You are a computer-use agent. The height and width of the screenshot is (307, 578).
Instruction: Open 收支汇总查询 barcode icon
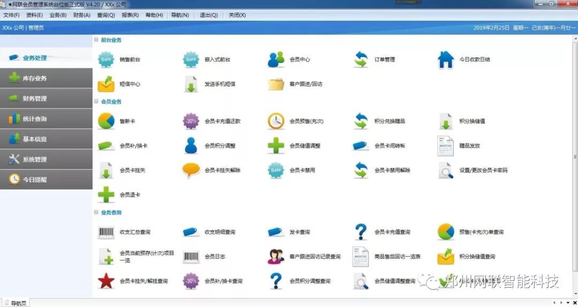click(x=106, y=232)
